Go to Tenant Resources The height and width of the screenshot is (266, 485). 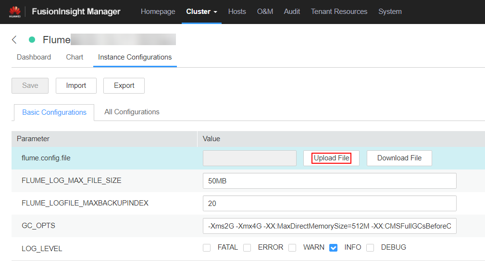click(339, 12)
